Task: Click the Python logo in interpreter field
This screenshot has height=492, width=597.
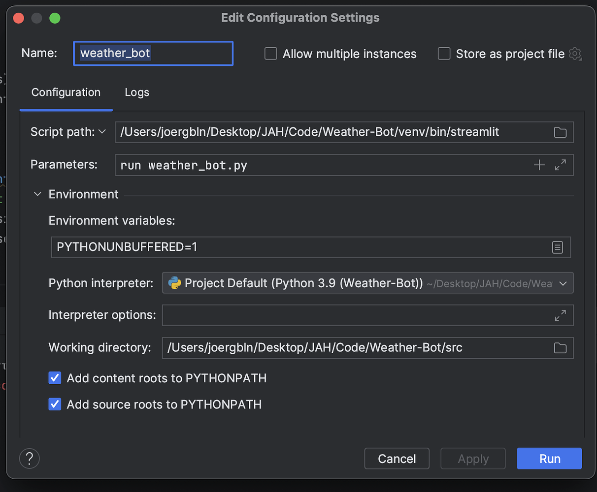Action: tap(173, 283)
